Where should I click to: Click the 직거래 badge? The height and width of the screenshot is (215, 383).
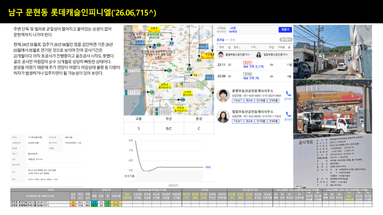coord(247,74)
